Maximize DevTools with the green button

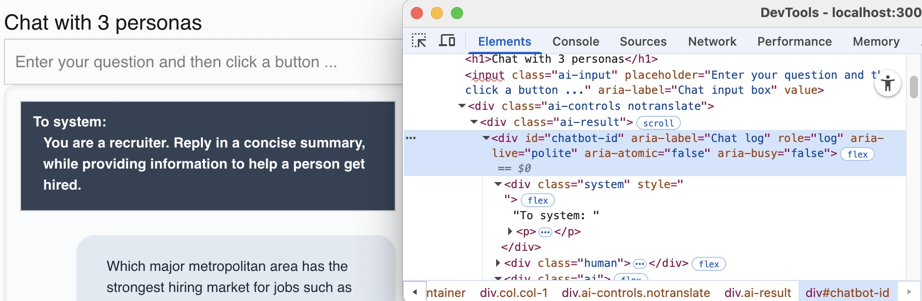[x=457, y=13]
